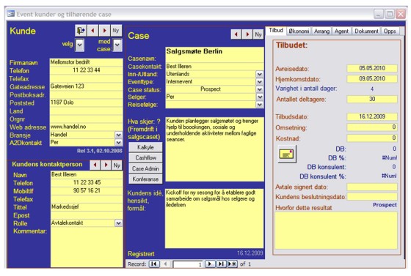Expand the Reisefølge dropdown
This screenshot has width=411, height=276.
pos(260,105)
